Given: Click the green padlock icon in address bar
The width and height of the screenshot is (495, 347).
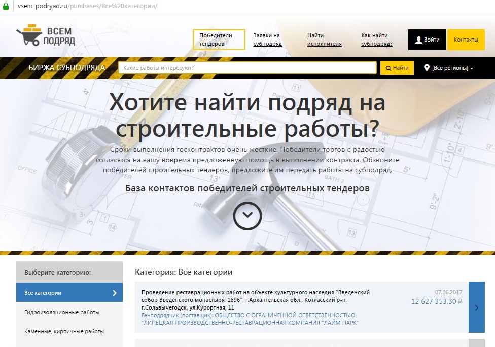Looking at the screenshot, I should coord(6,6).
